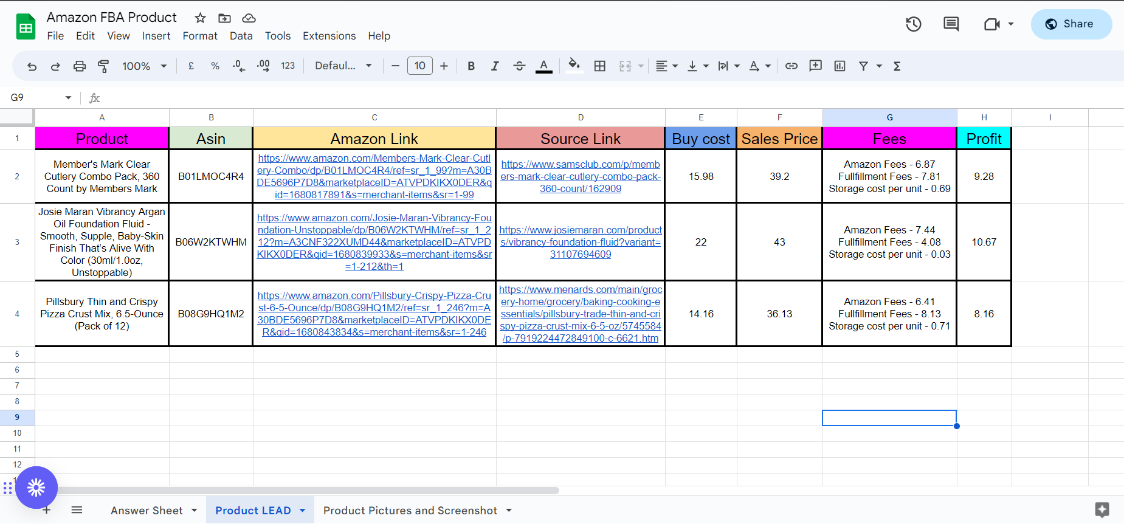
Task: Add a new sheet
Action: [46, 511]
